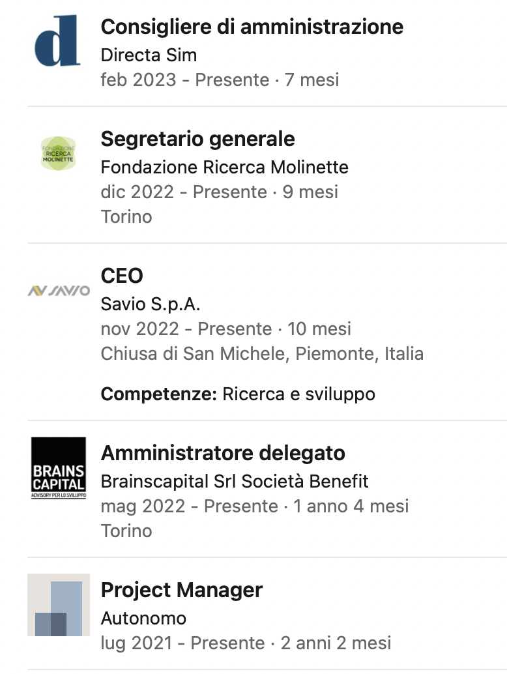Open the CEO position title

tap(122, 276)
